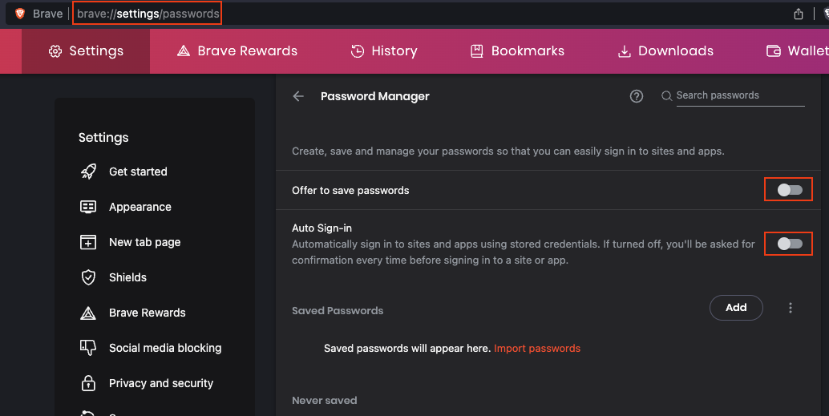Click the share icon in the address bar
The image size is (829, 416).
coord(799,14)
